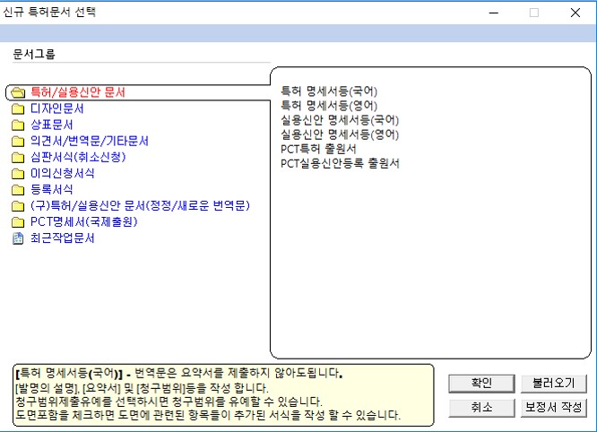Open the 최근작업문서 list
This screenshot has width=597, height=432.
tap(63, 238)
